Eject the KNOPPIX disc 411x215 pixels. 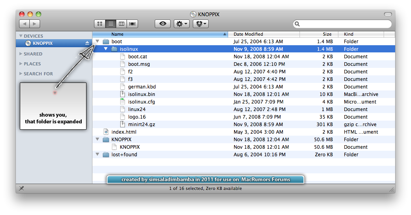point(87,43)
